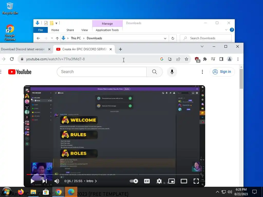Click the Search Downloads field in Explorer
Image resolution: width=263 pixels, height=197 pixels.
206,38
